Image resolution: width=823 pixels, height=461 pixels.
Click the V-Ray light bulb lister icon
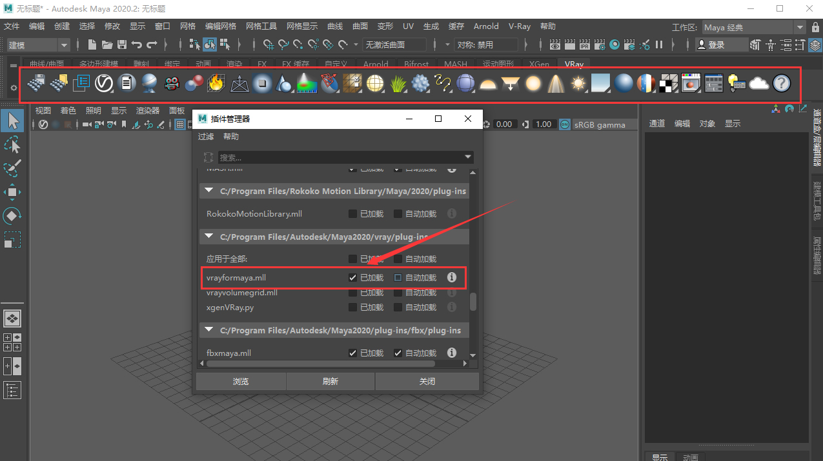[737, 83]
